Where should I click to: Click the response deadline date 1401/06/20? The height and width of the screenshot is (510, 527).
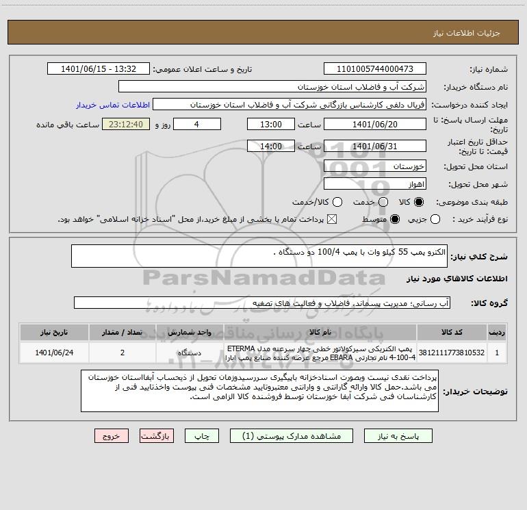(x=375, y=124)
